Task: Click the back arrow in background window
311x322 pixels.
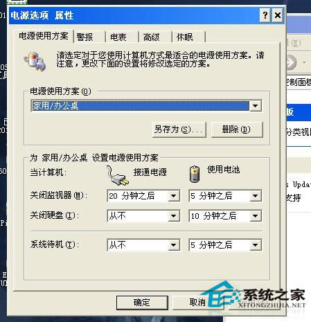Action: (x=291, y=62)
